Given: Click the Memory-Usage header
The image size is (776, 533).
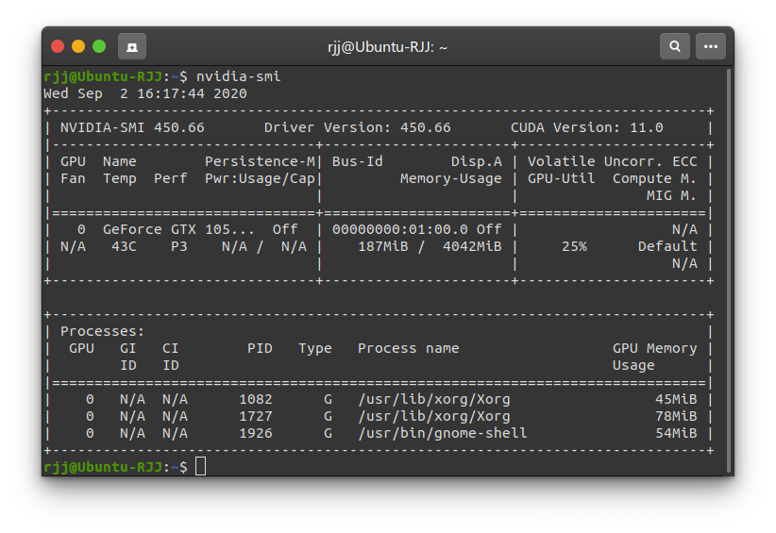Looking at the screenshot, I should coord(451,178).
